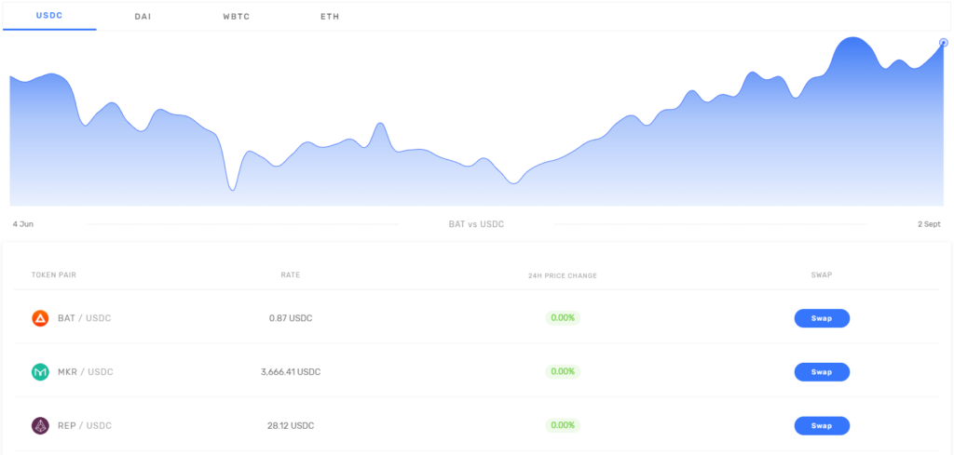Open the DAI tab
This screenshot has width=954, height=455.
(143, 17)
